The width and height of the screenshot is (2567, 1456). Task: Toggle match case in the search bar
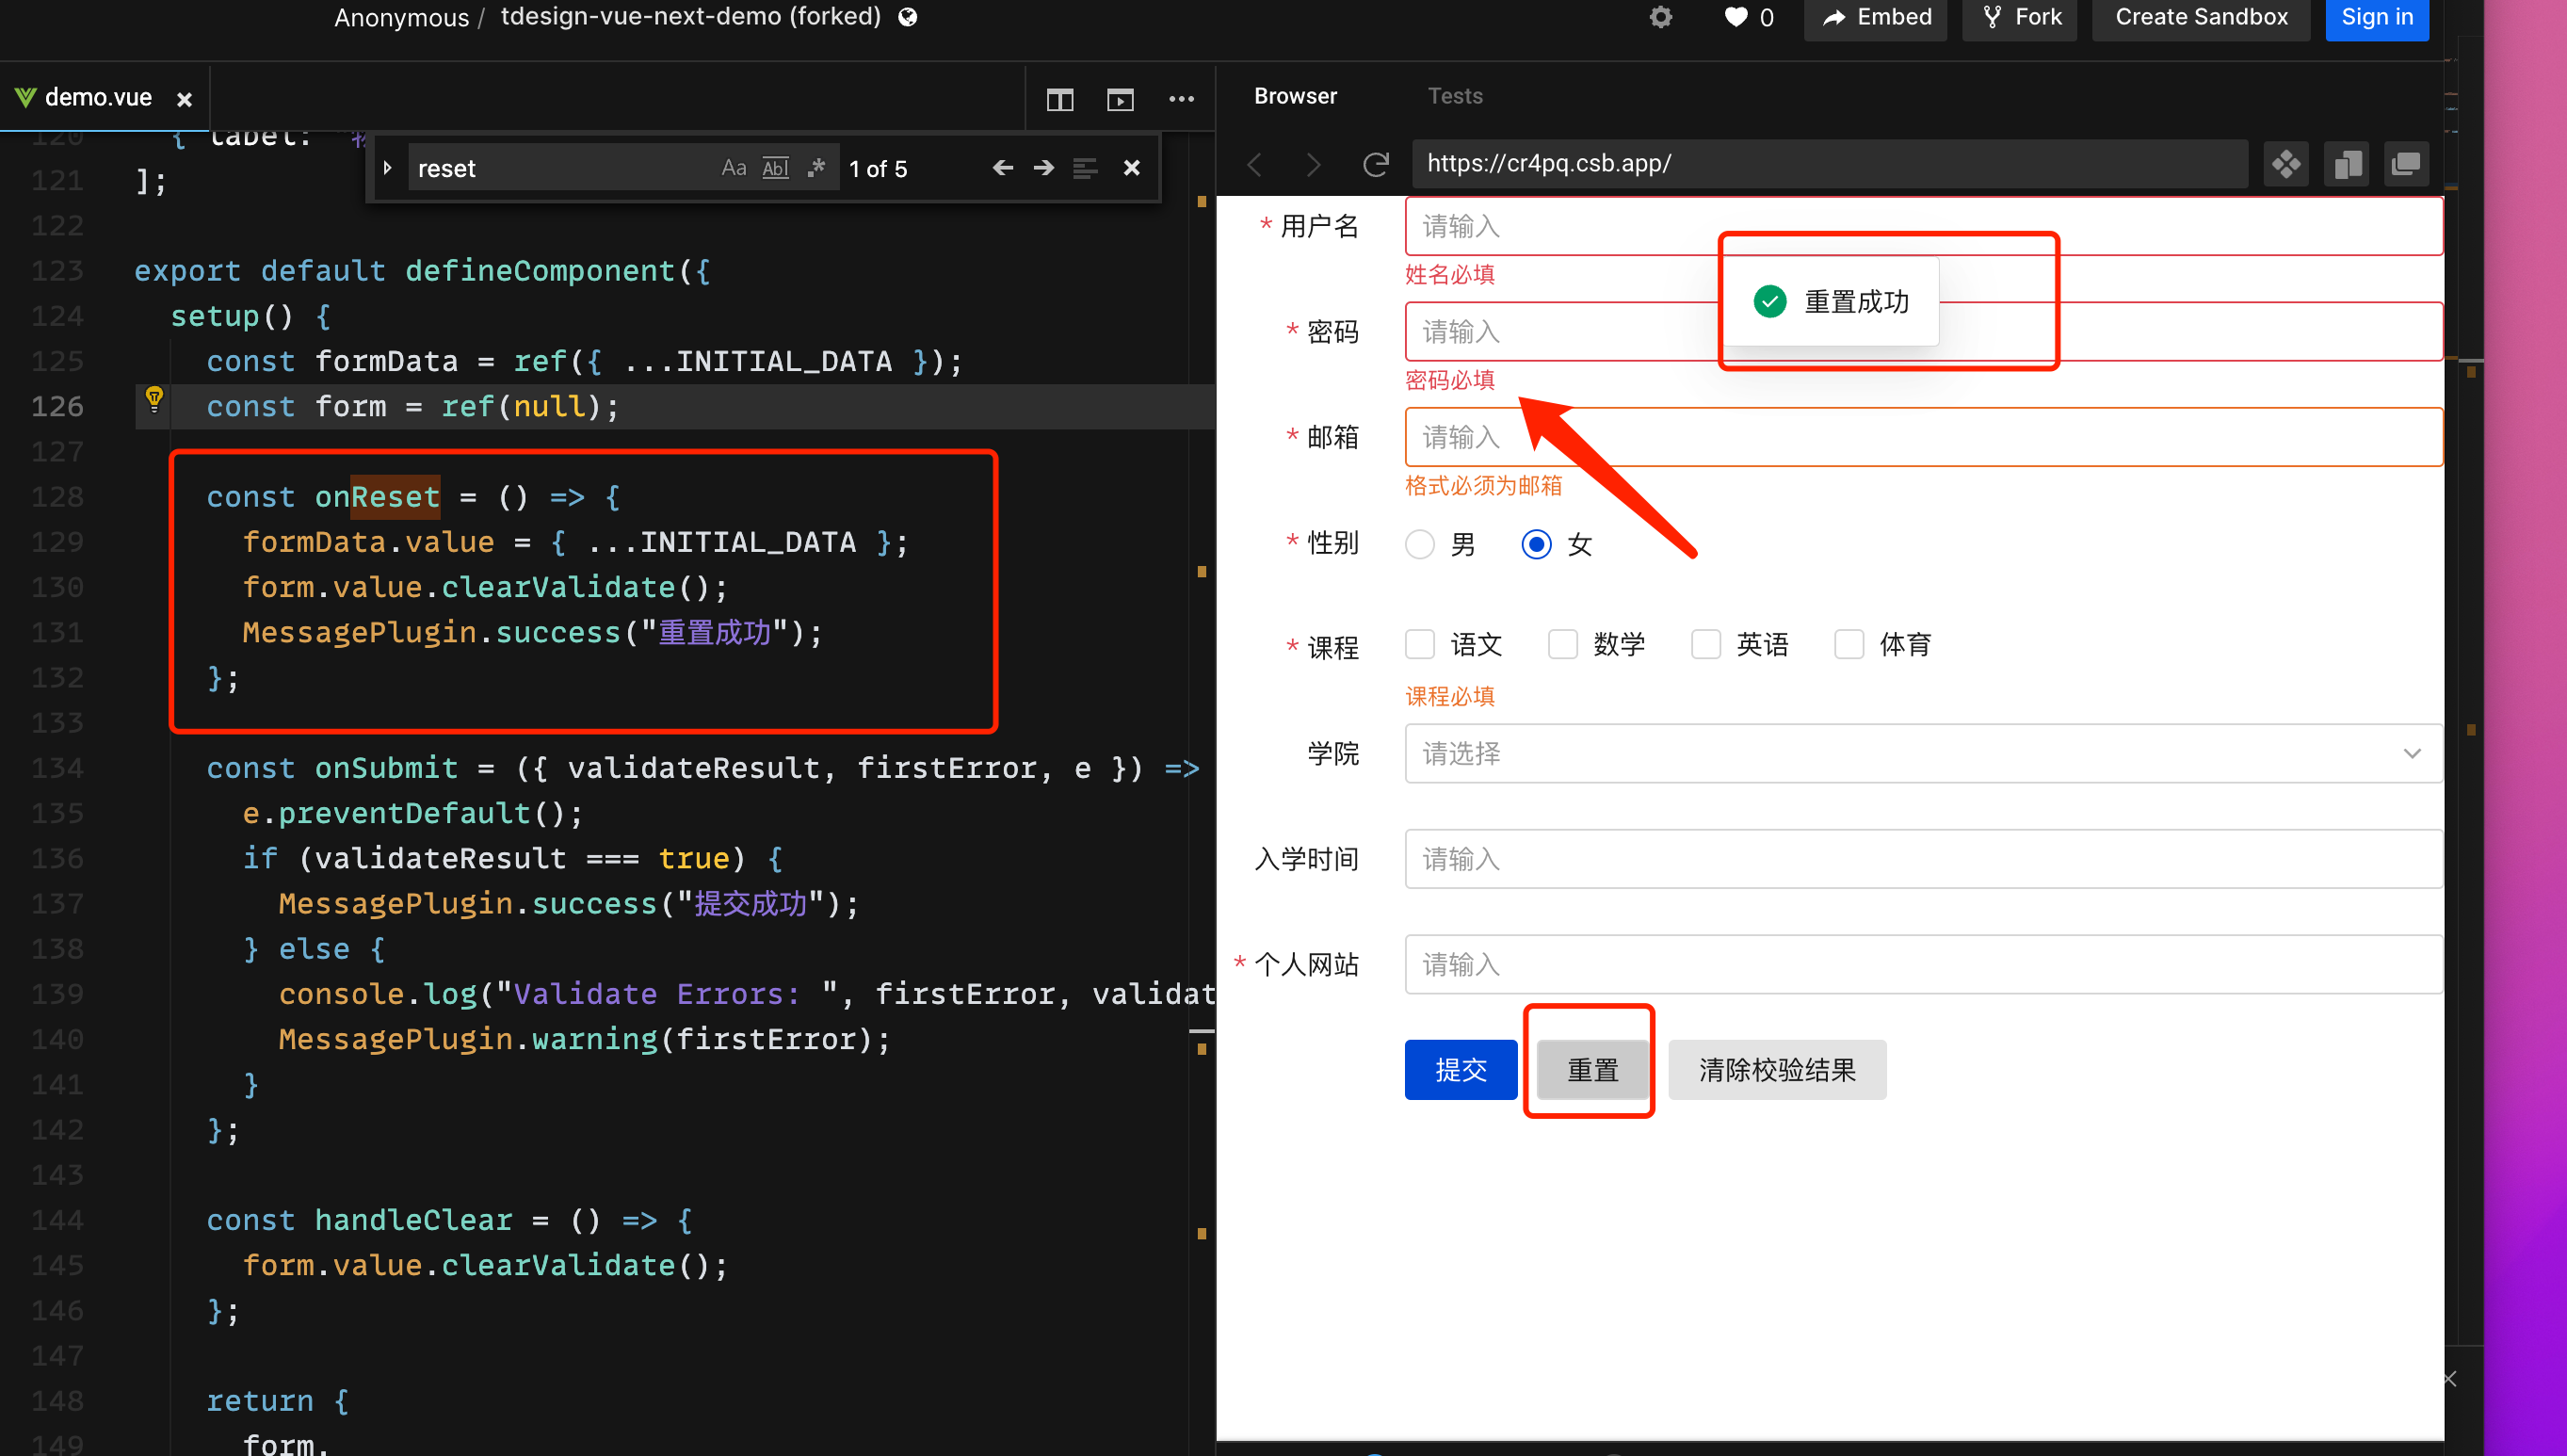point(735,167)
